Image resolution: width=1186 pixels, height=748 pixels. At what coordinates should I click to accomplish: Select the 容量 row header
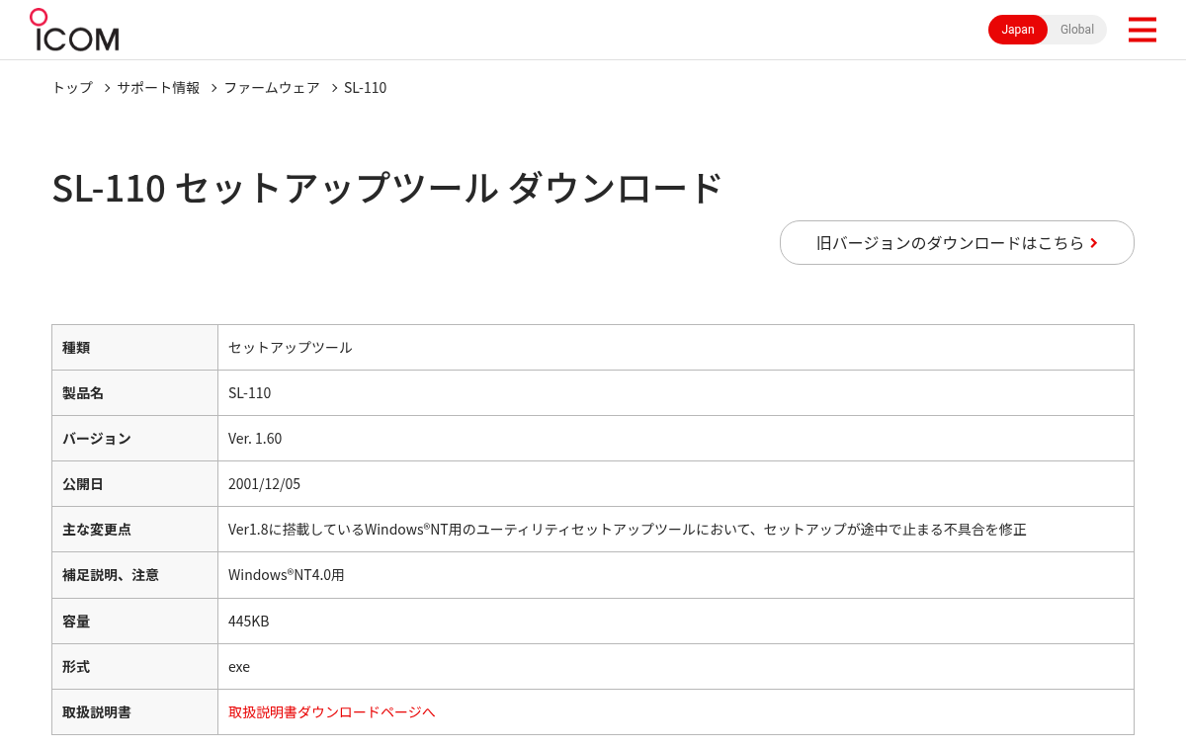click(134, 621)
